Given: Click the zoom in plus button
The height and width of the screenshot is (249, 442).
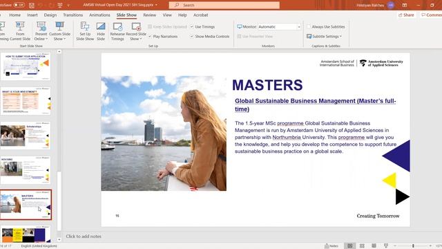Looking at the screenshot, I should click(x=430, y=246).
